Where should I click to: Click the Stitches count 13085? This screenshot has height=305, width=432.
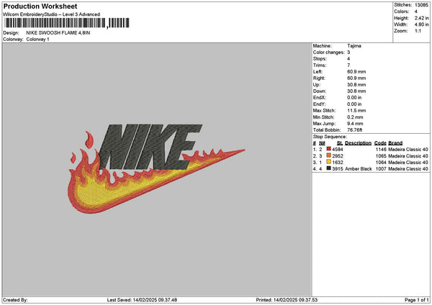[421, 5]
